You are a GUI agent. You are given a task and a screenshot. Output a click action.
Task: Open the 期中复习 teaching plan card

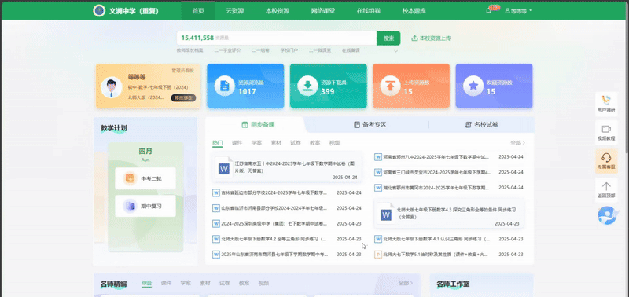click(145, 206)
